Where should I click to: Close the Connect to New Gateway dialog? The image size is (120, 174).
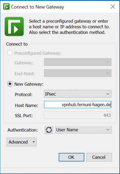point(113,7)
